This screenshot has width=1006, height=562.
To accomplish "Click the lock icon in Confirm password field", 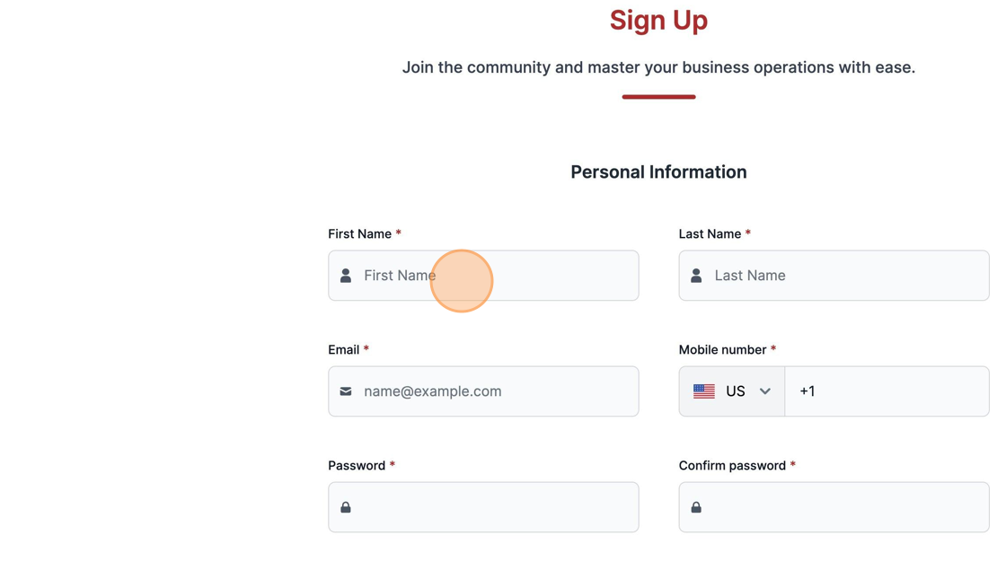I will (x=696, y=507).
